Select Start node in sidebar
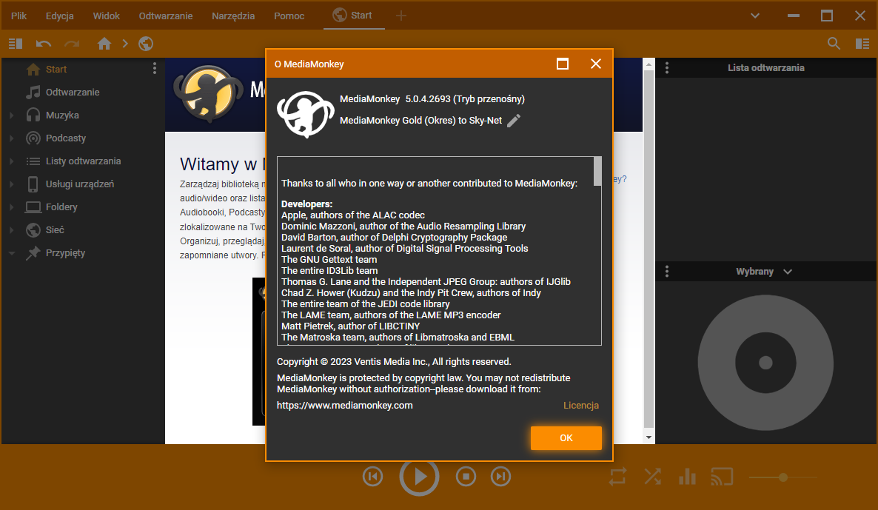Screen dimensions: 878x510 [56, 70]
